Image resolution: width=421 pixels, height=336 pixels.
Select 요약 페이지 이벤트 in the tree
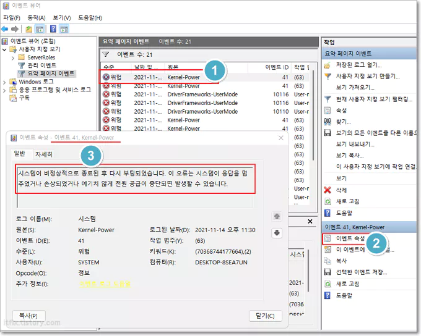coord(51,73)
